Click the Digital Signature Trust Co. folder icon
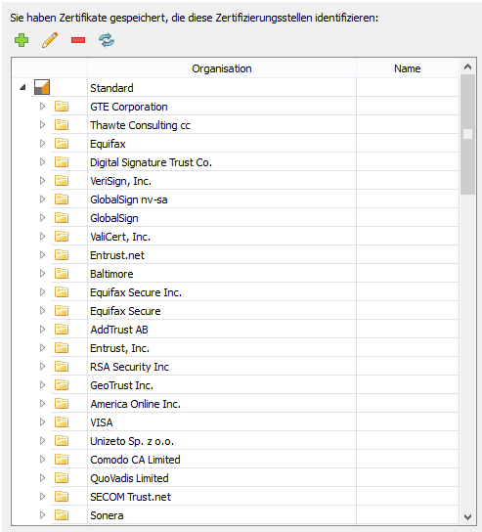Viewport: 482px width, 532px height. coord(62,161)
